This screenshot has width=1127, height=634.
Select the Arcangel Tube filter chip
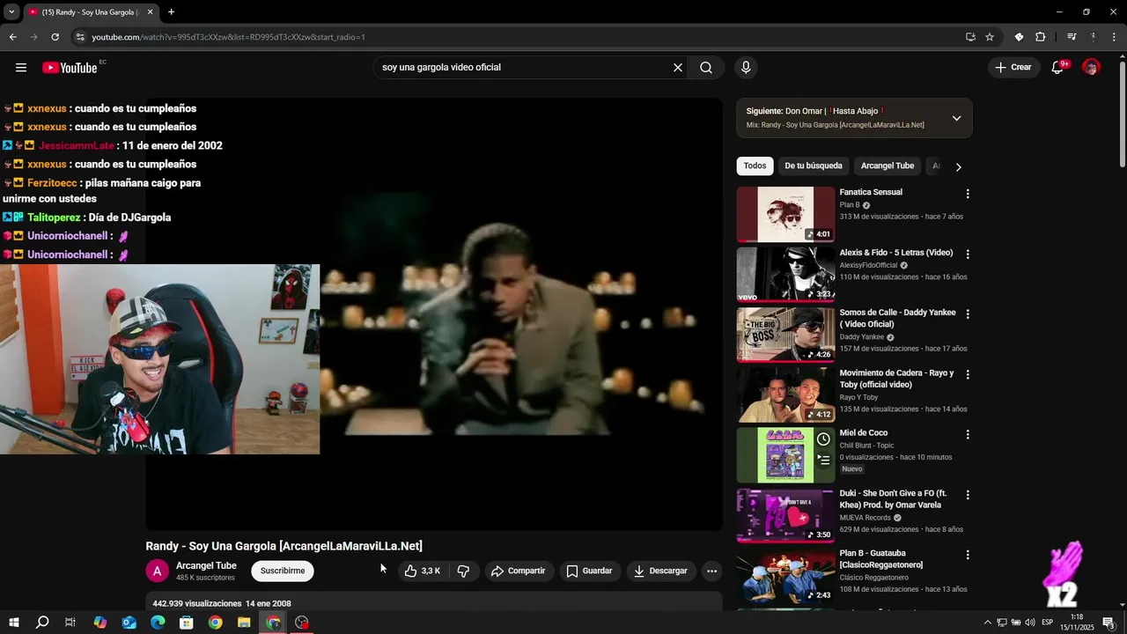coord(888,166)
